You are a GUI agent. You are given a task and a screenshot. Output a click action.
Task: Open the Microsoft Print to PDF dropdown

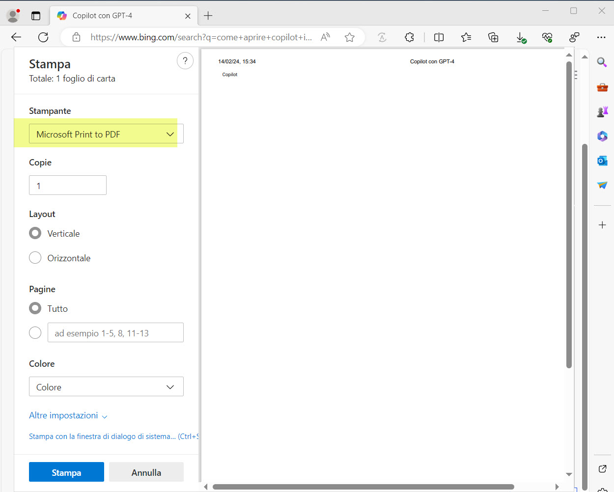[106, 134]
